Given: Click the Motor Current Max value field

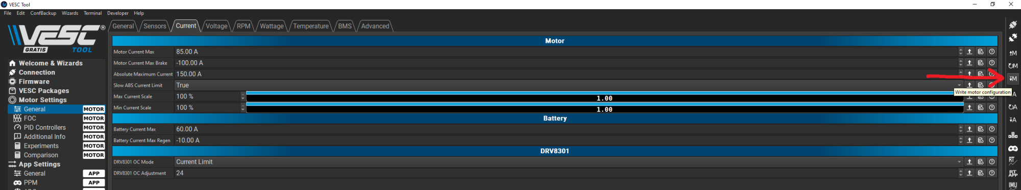Looking at the screenshot, I should (x=566, y=52).
